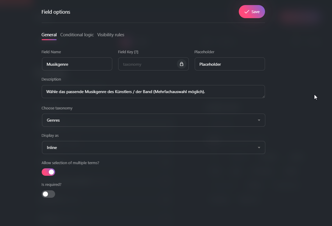
Task: Disable the Allow selection of multiple terms toggle
Action: pos(48,172)
